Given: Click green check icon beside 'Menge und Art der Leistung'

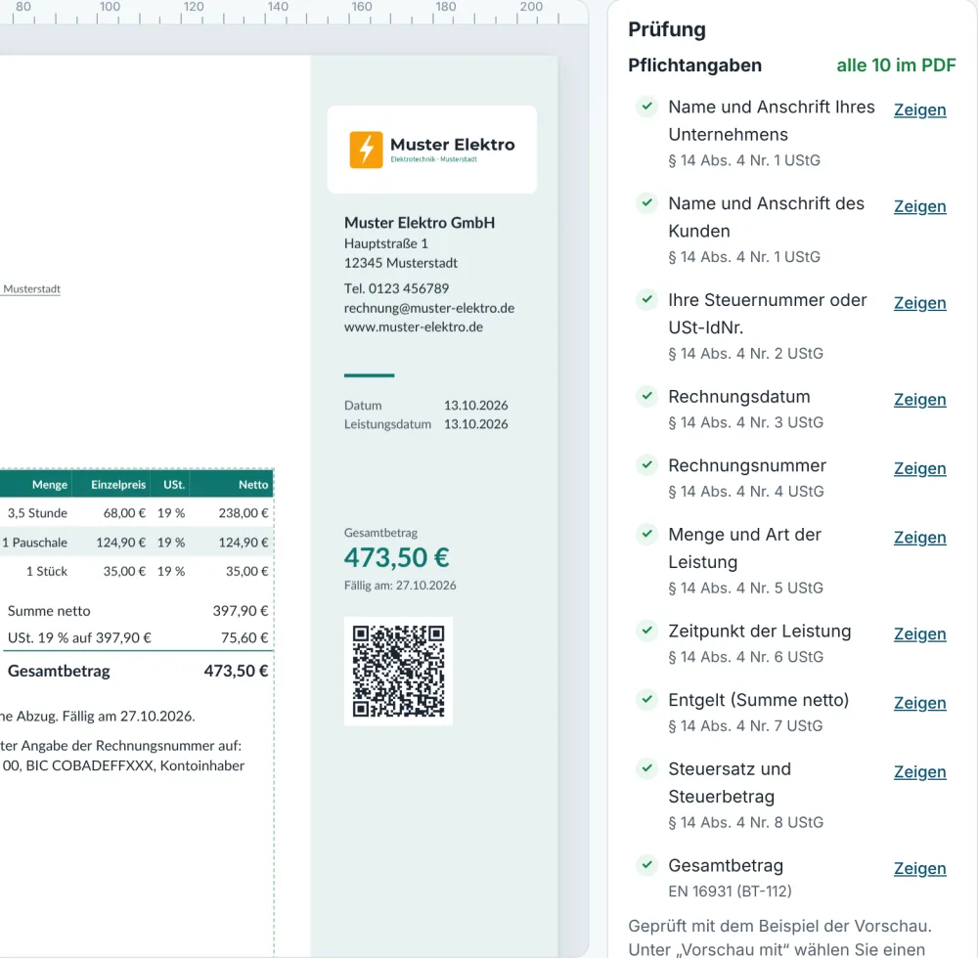Looking at the screenshot, I should click(646, 534).
